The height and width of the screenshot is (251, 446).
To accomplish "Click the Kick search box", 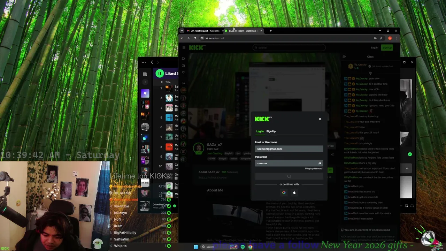I will tap(289, 48).
